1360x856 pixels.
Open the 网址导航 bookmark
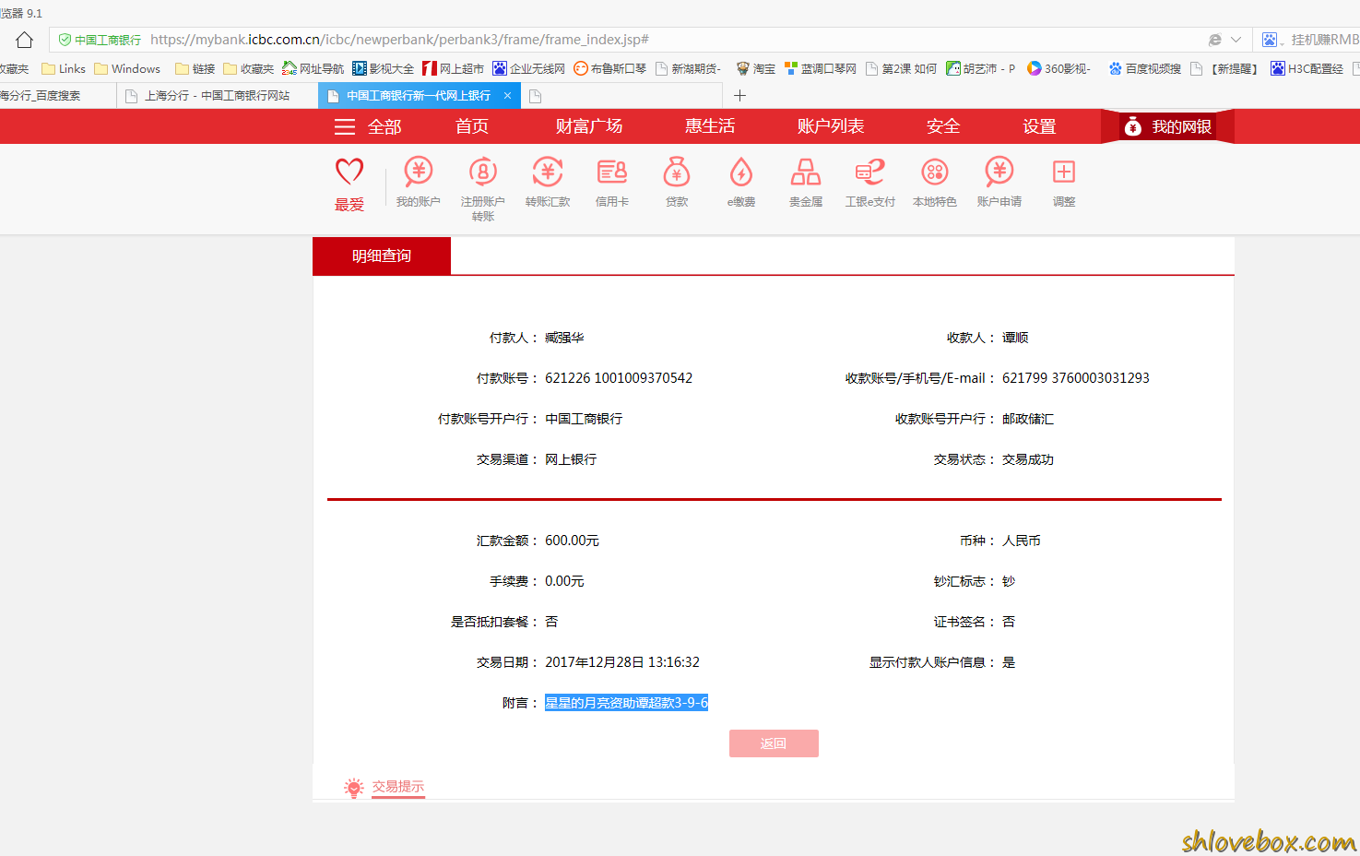pos(313,68)
